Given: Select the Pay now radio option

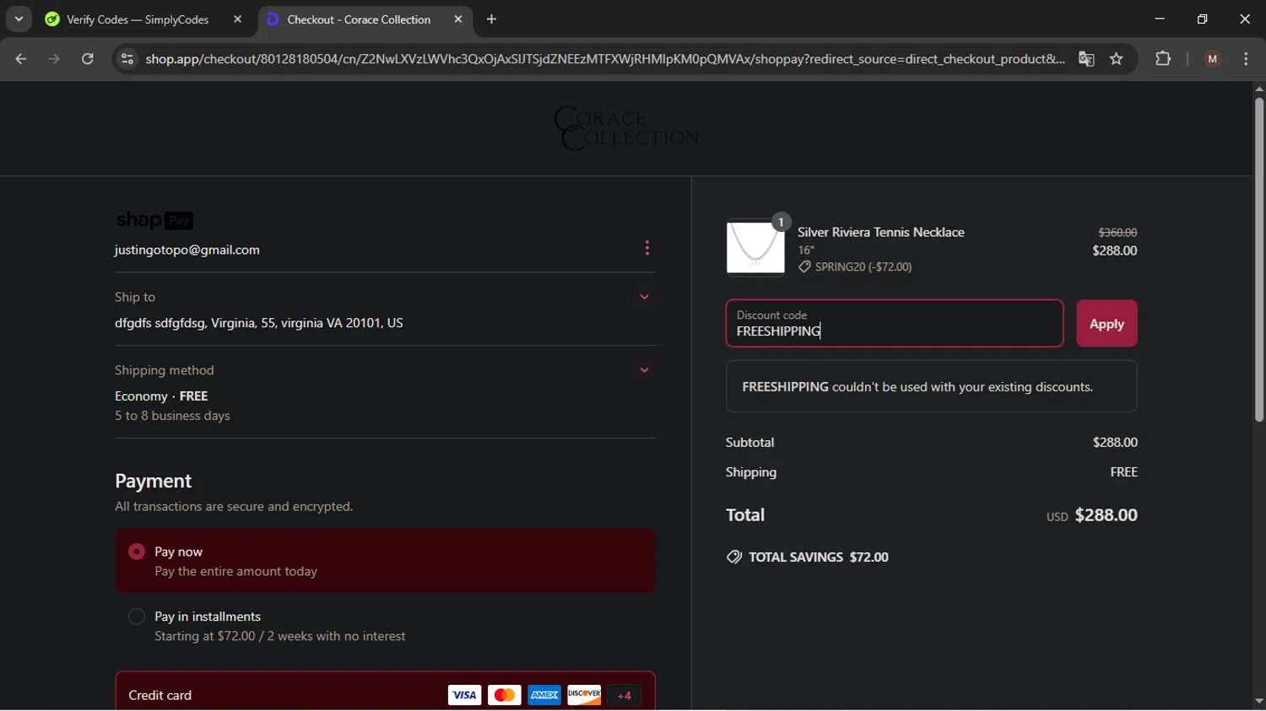Looking at the screenshot, I should pos(137,552).
